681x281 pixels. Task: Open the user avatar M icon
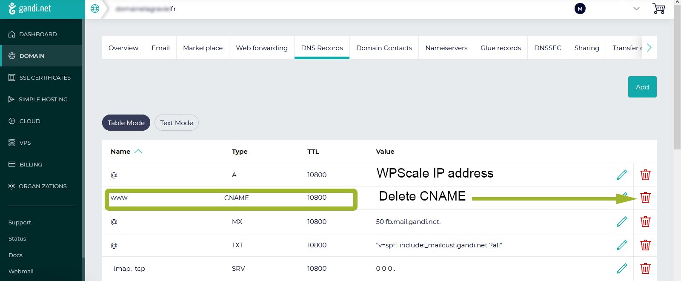pos(580,9)
